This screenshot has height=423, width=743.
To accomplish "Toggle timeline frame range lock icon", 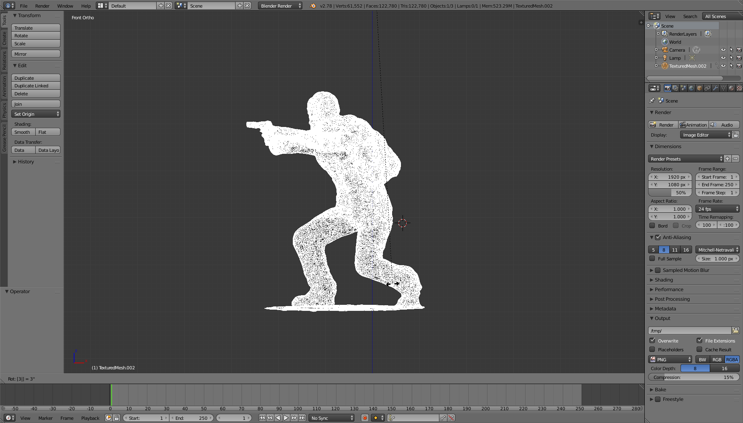I will point(117,418).
